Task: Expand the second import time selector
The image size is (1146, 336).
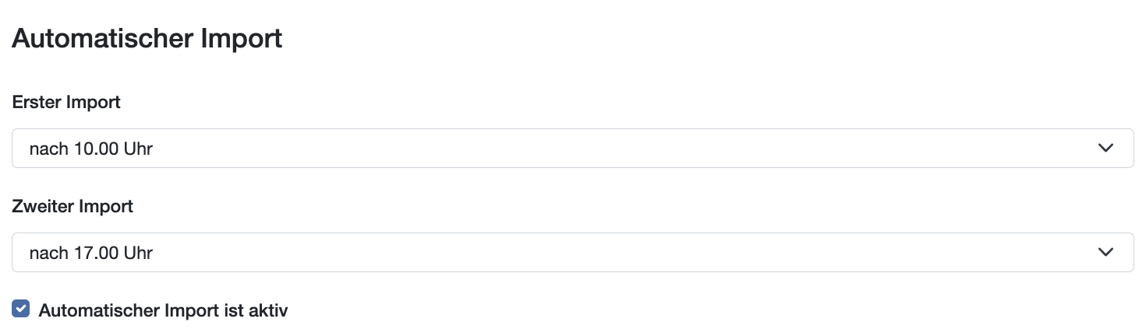Action: (x=572, y=253)
